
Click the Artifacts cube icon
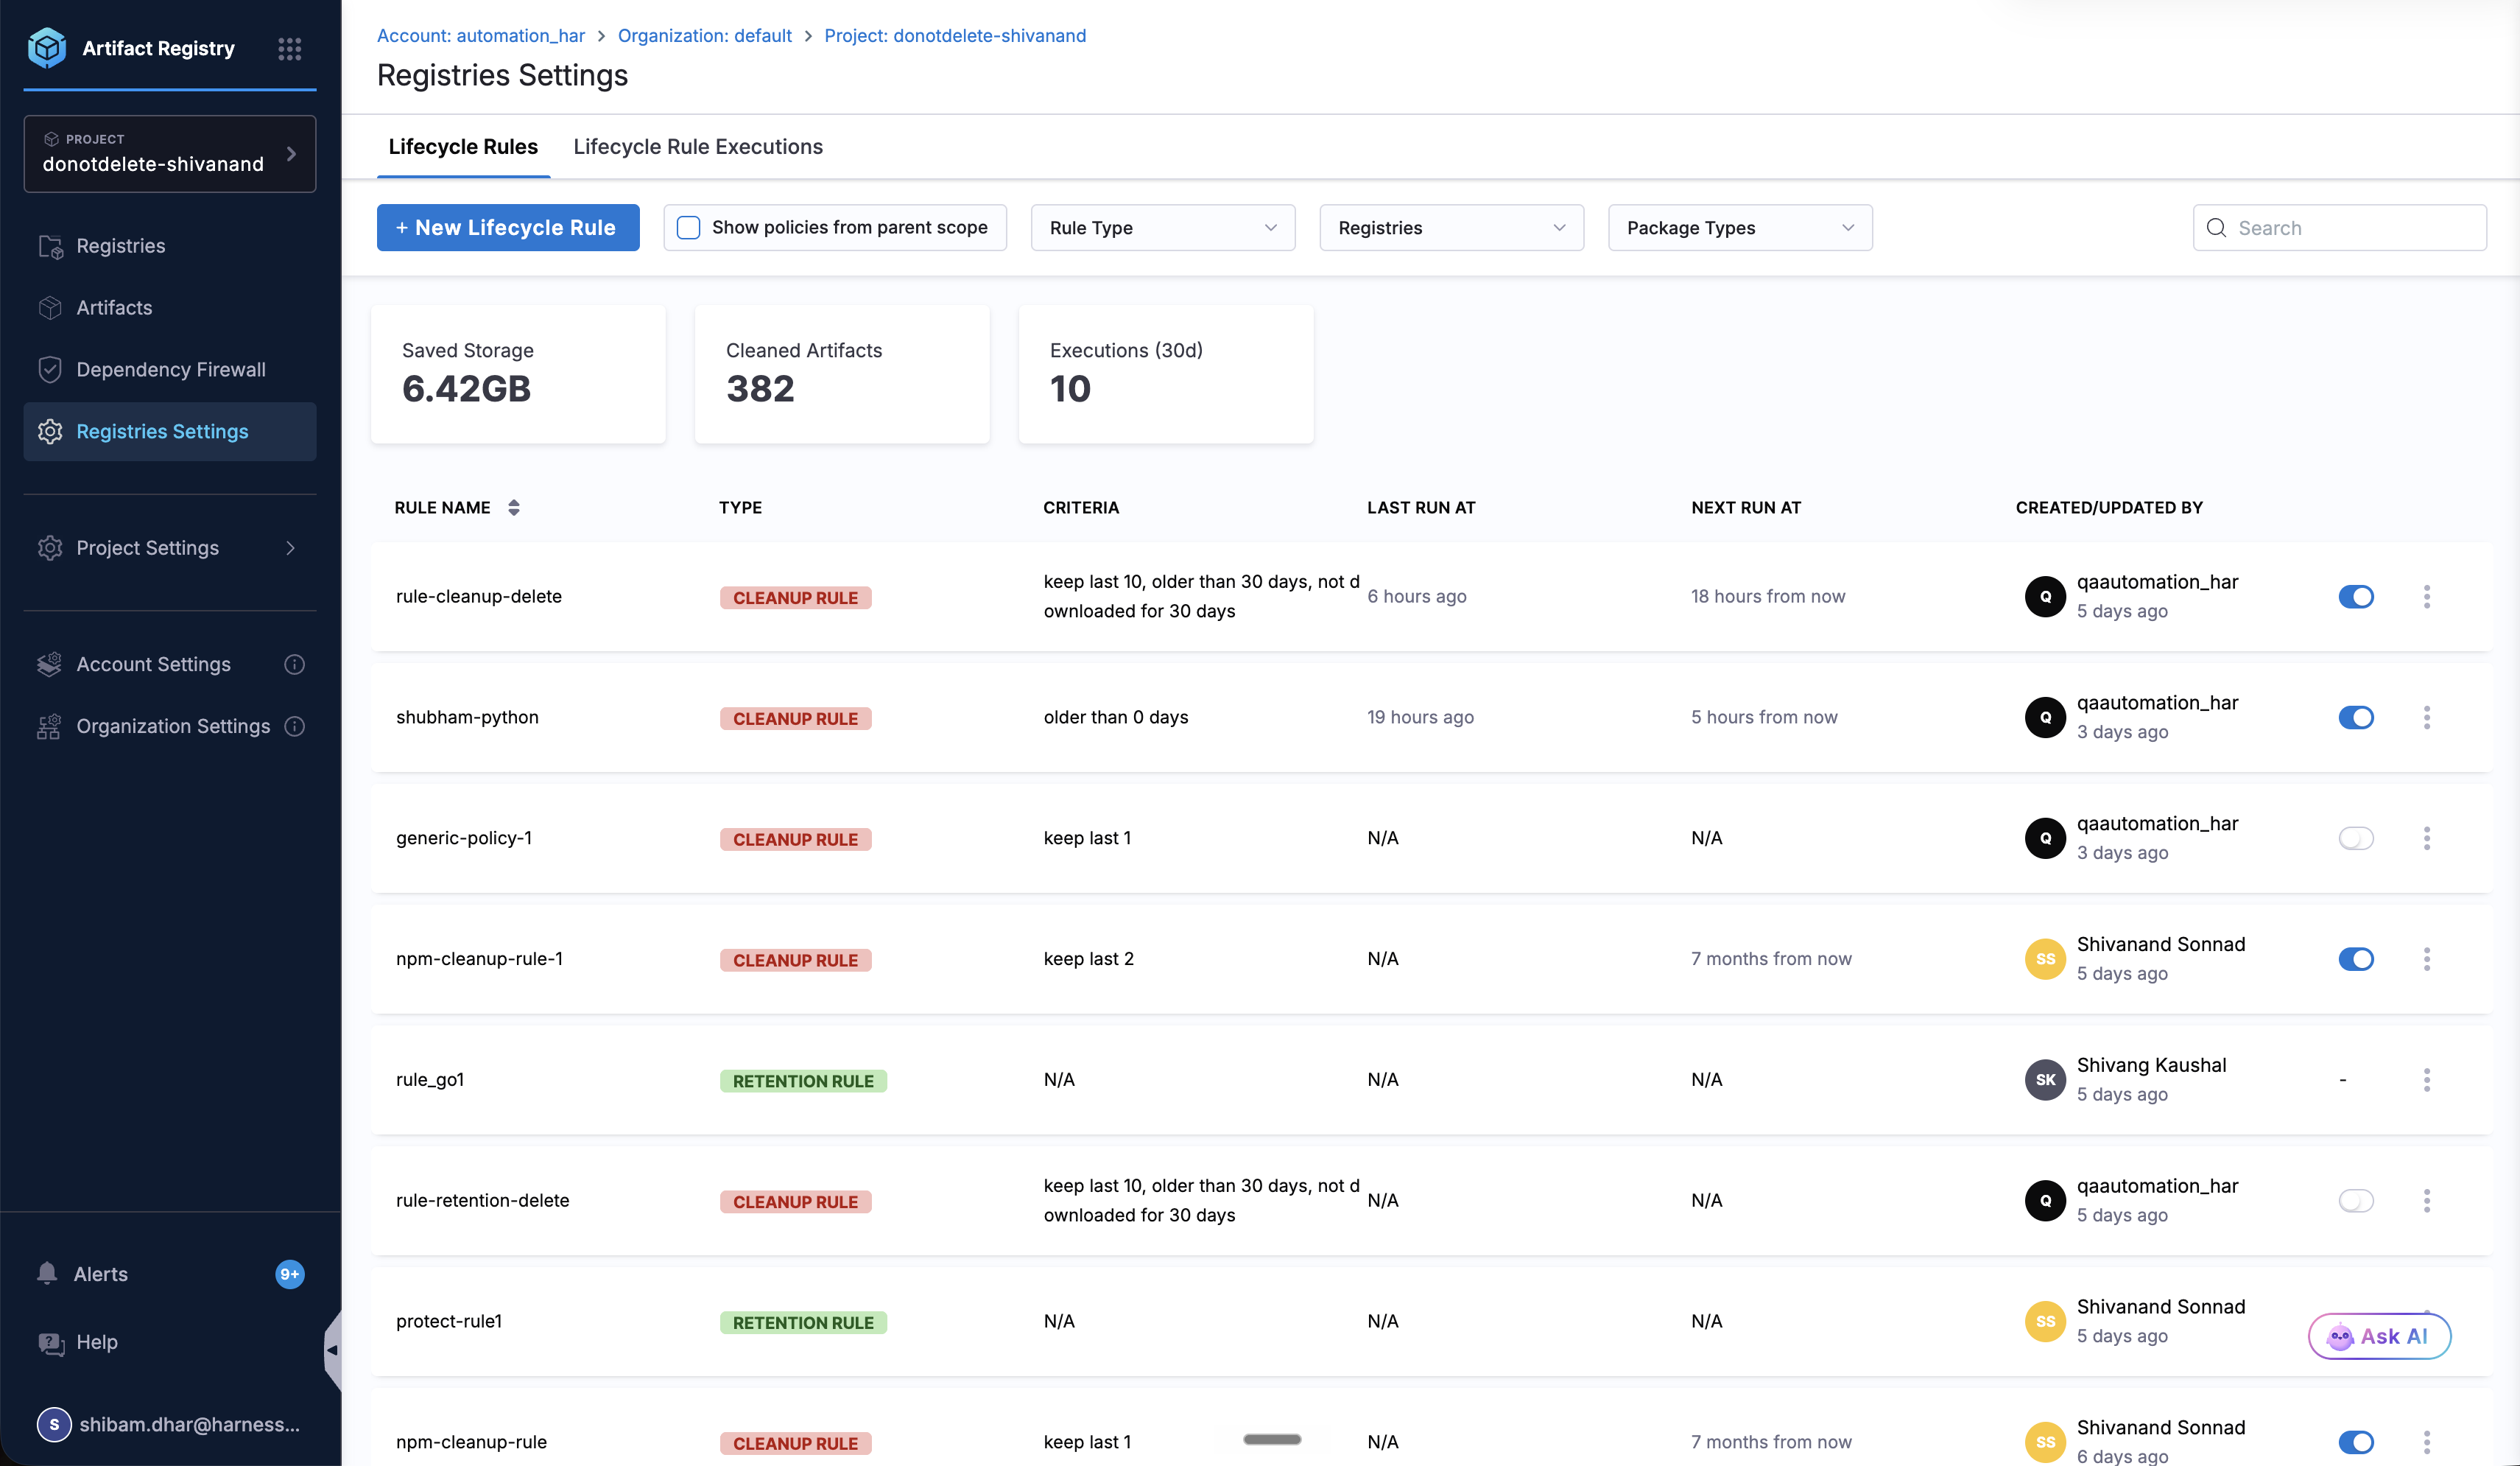click(x=50, y=308)
